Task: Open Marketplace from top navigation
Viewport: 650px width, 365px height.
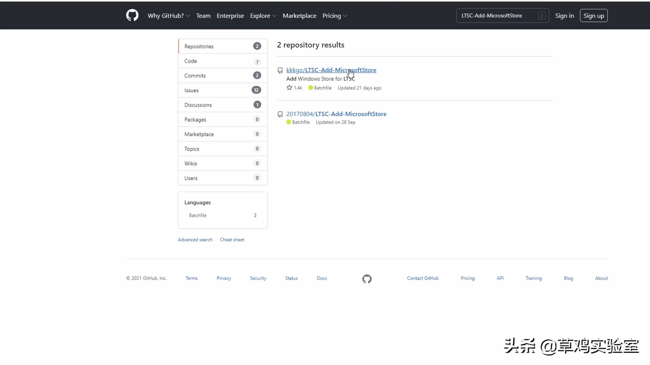Action: 299,16
